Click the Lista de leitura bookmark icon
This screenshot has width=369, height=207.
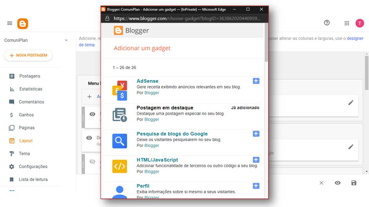pyautogui.click(x=12, y=179)
